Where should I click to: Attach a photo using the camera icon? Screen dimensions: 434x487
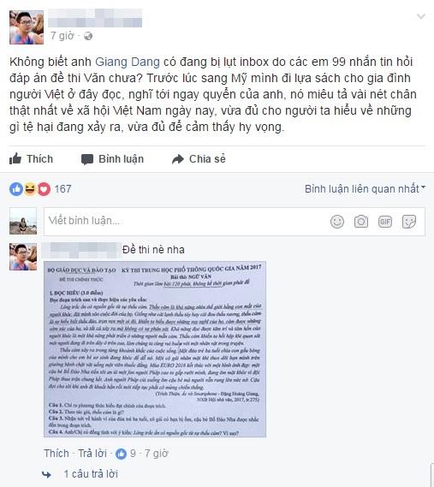point(361,222)
